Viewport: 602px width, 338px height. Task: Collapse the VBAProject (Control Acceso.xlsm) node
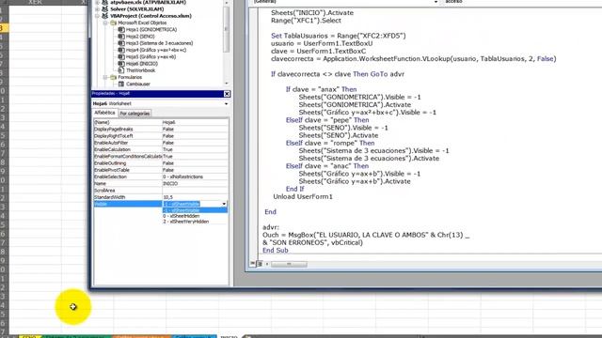[x=97, y=16]
